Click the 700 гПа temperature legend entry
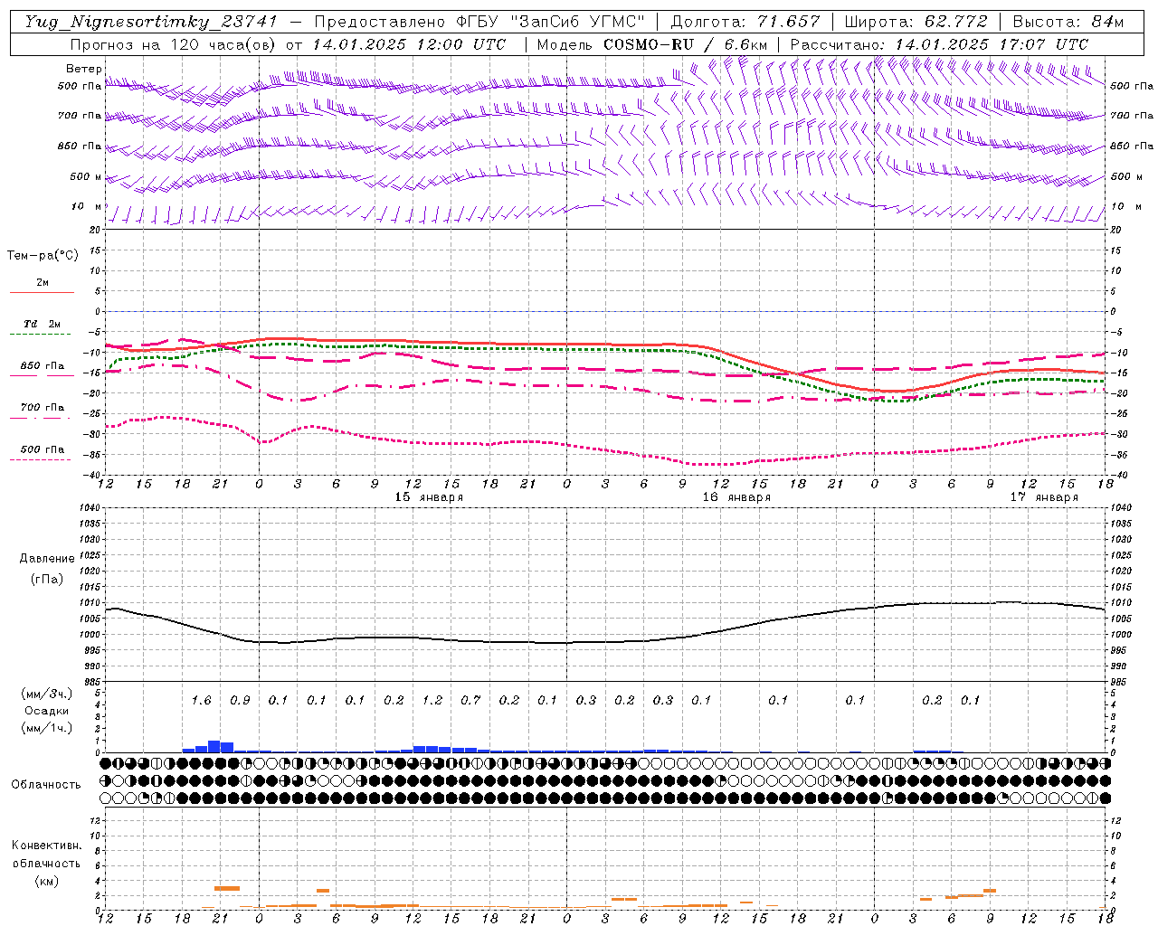Screen dimensions: 1158x926 pos(43,408)
